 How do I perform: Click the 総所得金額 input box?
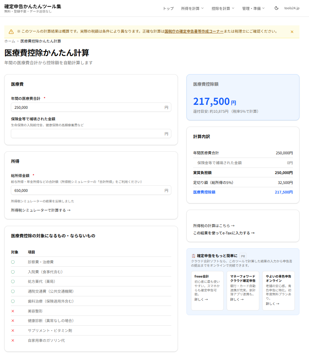(87, 191)
